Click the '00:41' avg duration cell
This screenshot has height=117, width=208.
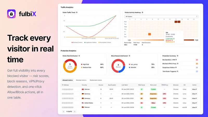(111, 89)
